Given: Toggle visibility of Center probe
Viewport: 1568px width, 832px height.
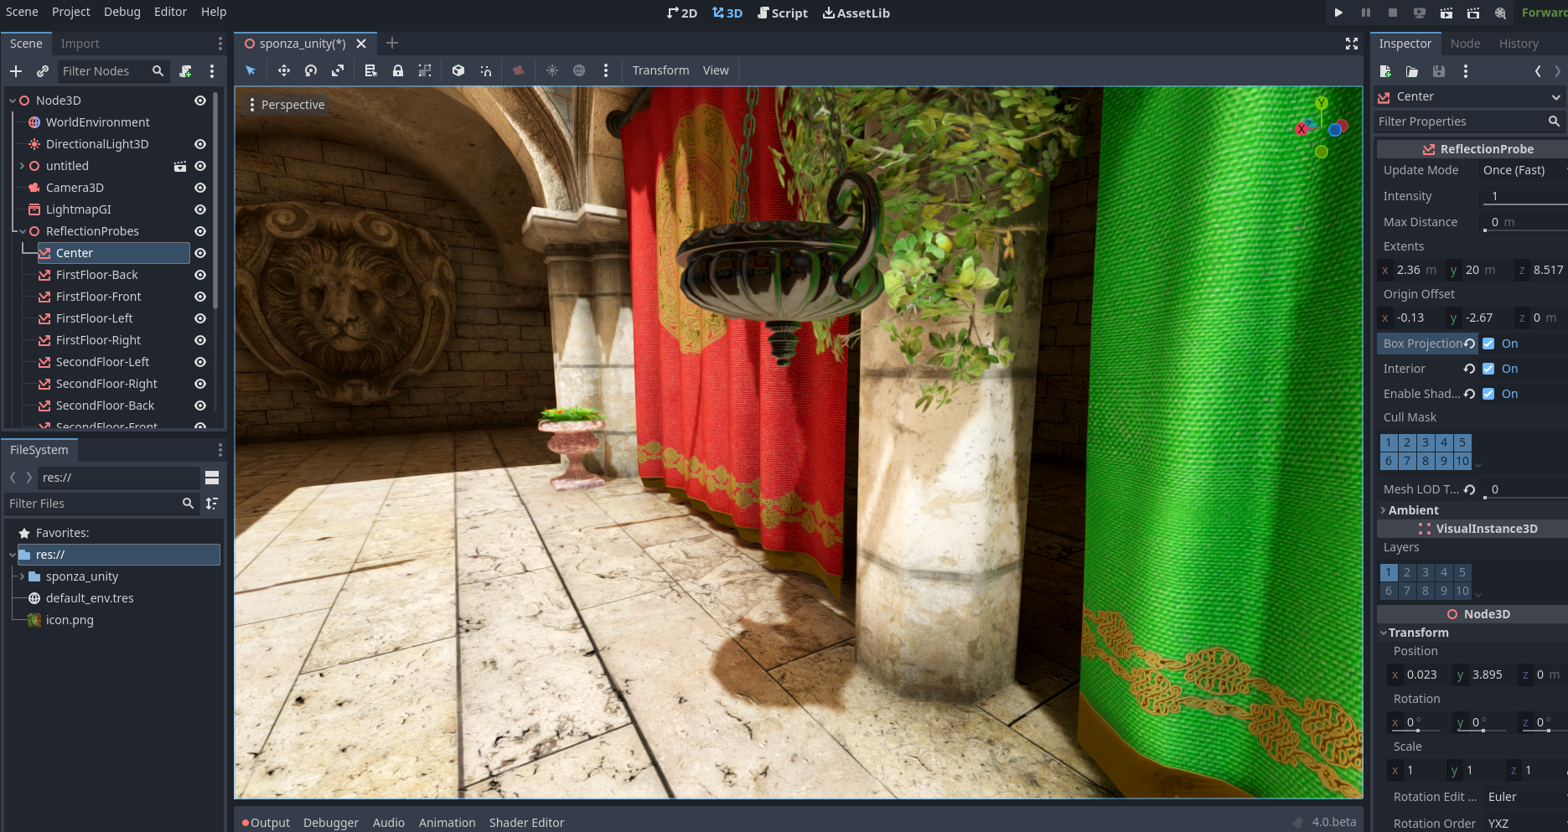Looking at the screenshot, I should (200, 253).
